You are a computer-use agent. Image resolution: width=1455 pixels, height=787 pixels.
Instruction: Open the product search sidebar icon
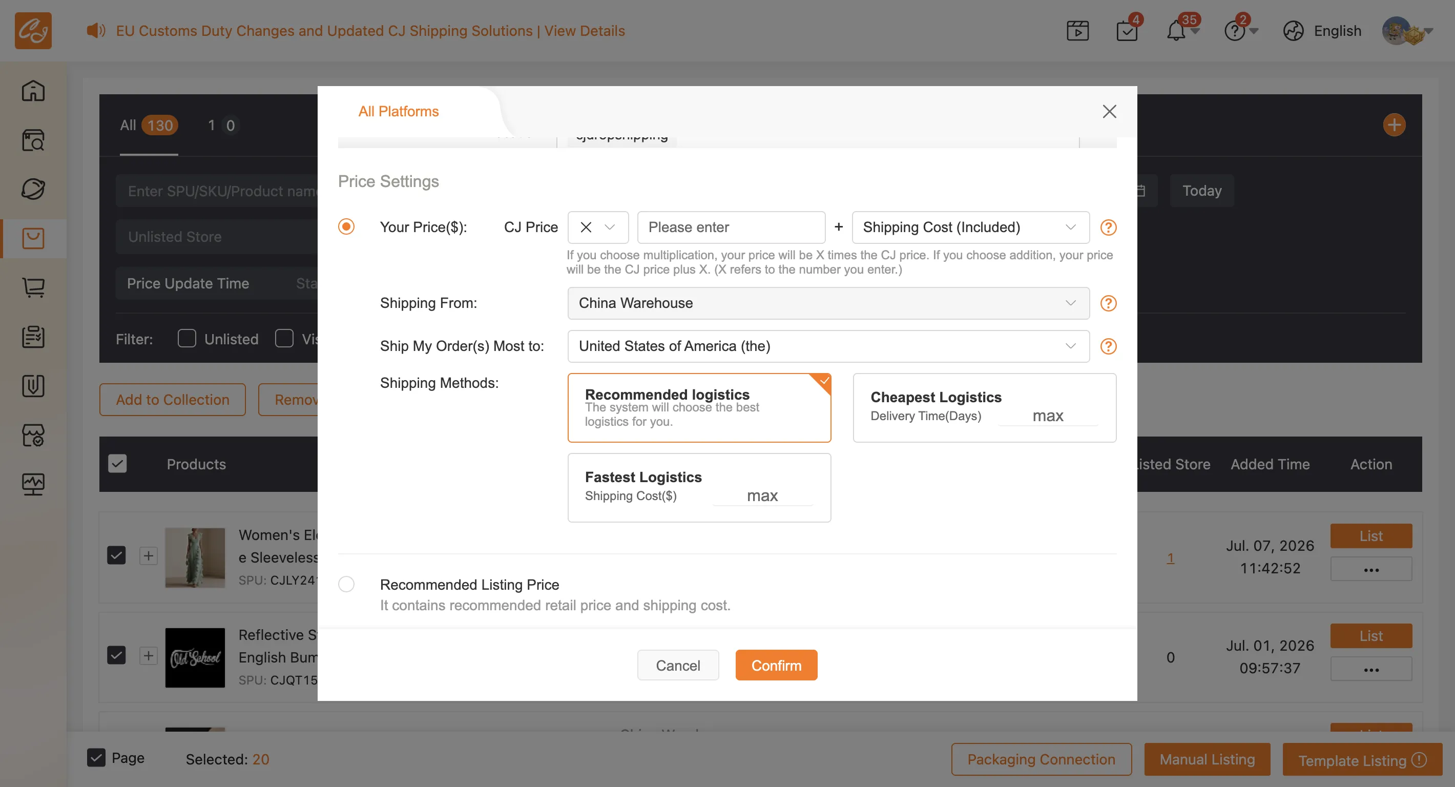point(33,140)
